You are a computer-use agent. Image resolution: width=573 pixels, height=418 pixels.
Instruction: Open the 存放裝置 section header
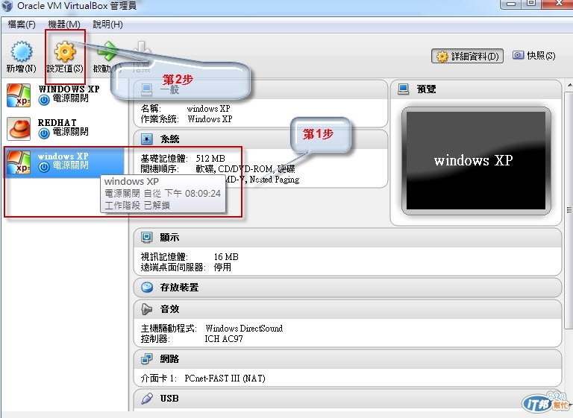(x=347, y=288)
